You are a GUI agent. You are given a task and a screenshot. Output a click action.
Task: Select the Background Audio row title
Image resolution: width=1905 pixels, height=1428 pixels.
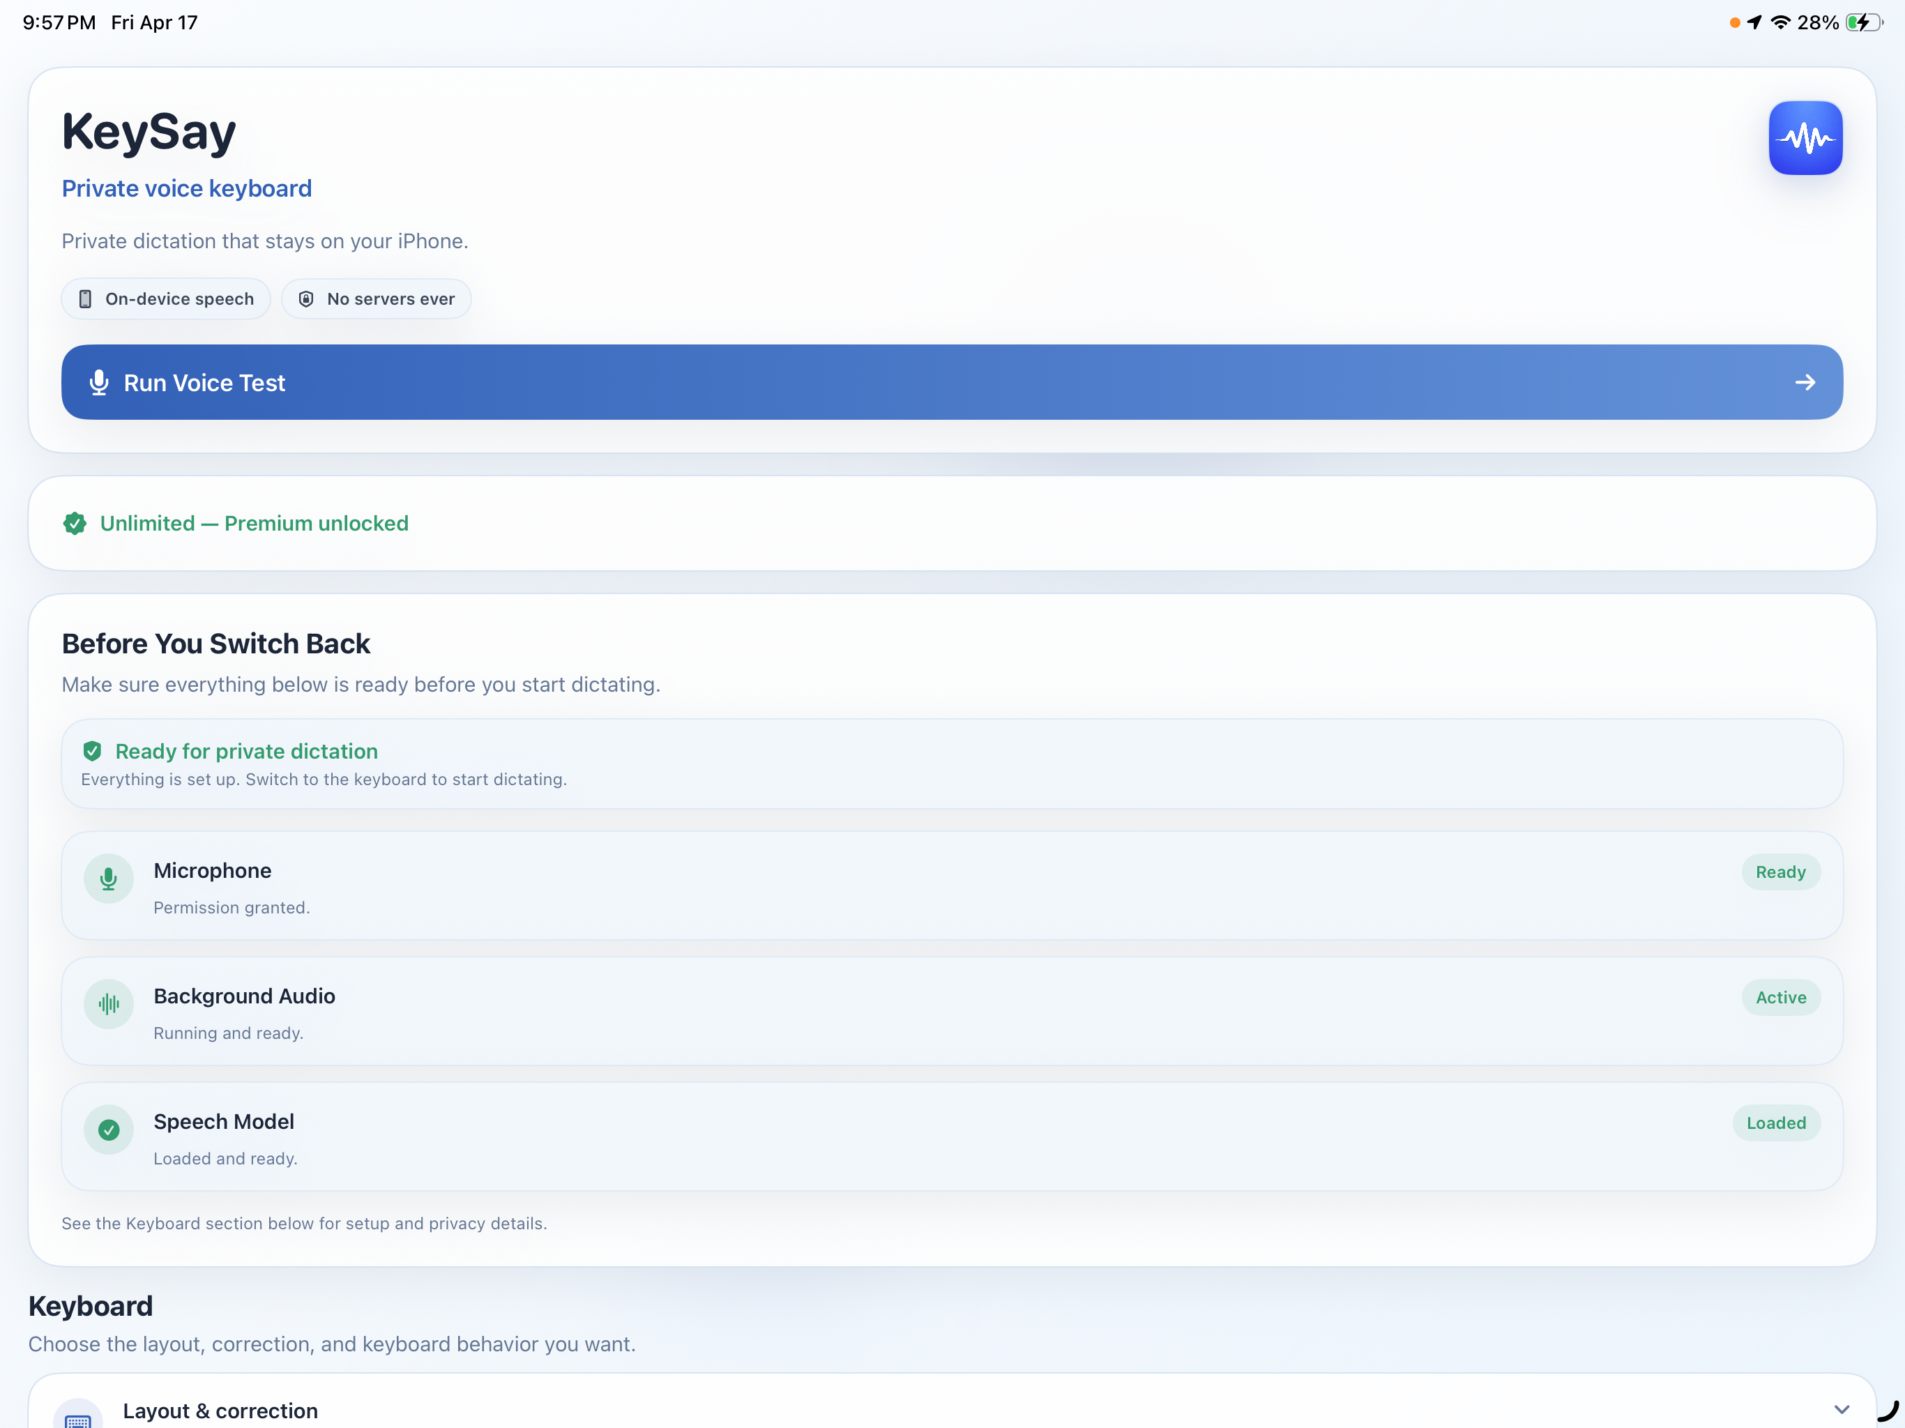click(x=245, y=996)
